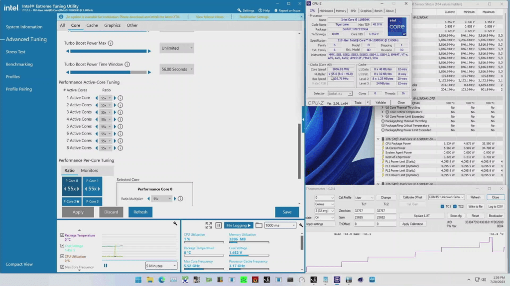Screen dimensions: 510x286
Task: Save the tuning profile
Action: click(287, 212)
